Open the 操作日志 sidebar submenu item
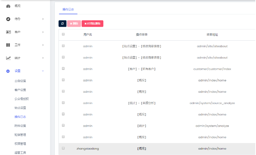Image resolution: width=256 pixels, height=155 pixels. (x=20, y=117)
